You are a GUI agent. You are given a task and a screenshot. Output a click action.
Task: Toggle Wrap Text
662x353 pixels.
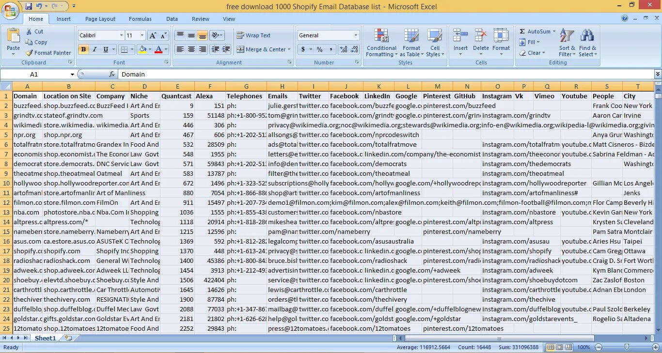pyautogui.click(x=253, y=35)
